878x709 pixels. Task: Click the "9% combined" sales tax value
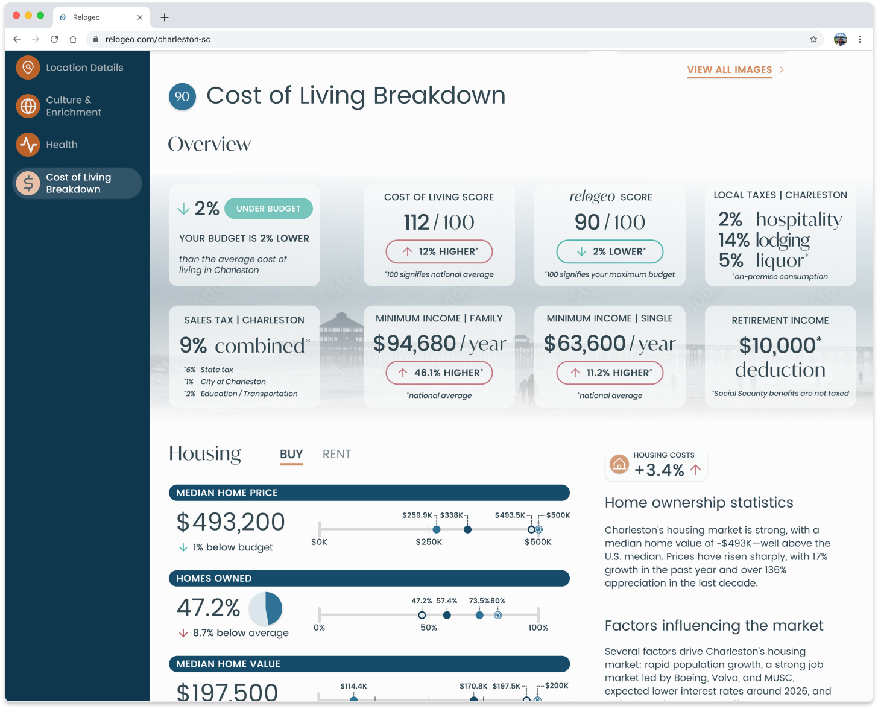pyautogui.click(x=244, y=345)
